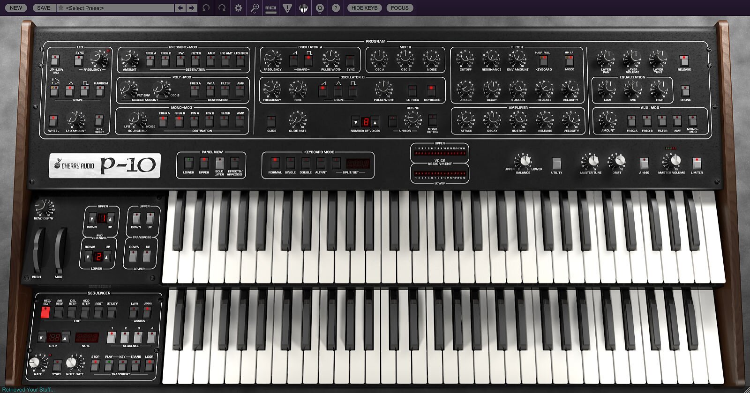The width and height of the screenshot is (750, 393).
Task: Open settings with the gear icon
Action: coord(238,8)
